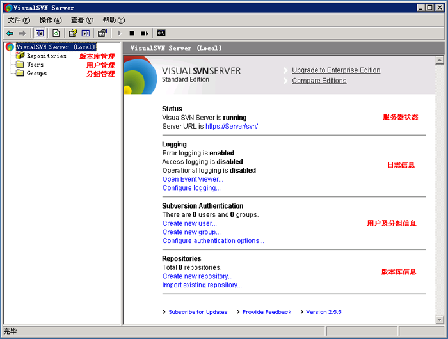Toggle the show/hide console tree icon
This screenshot has height=339, width=448.
tap(40, 33)
